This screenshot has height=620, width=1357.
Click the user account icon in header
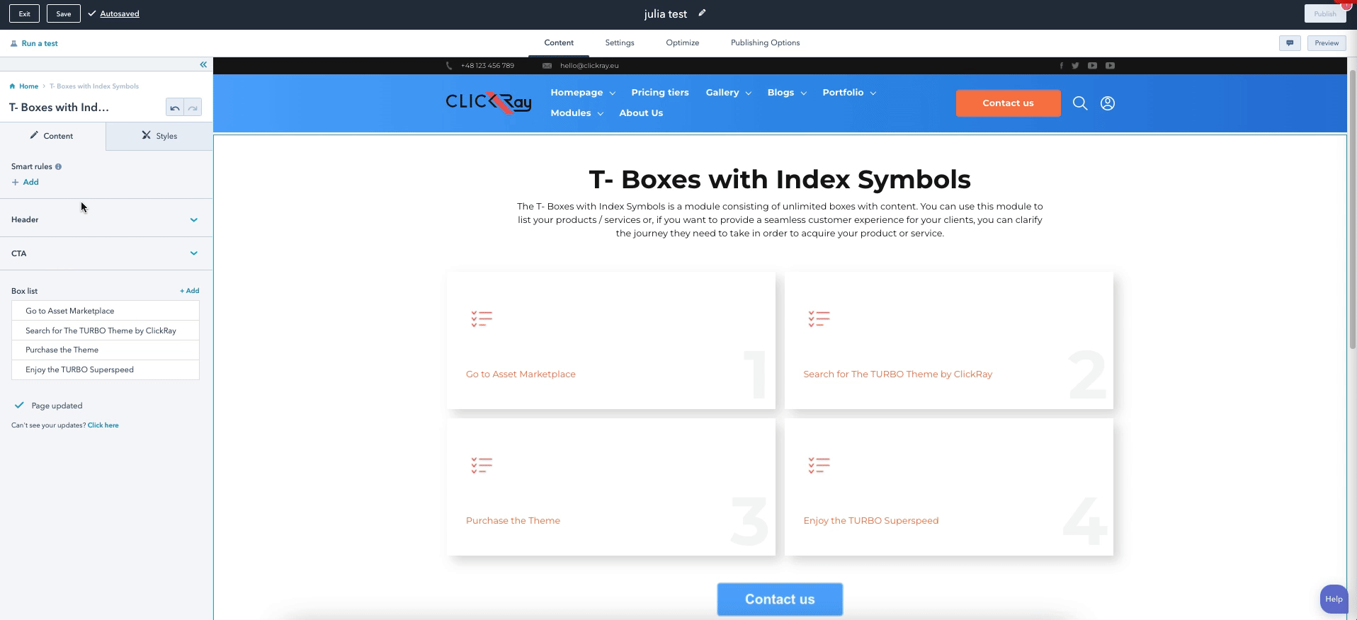point(1108,103)
